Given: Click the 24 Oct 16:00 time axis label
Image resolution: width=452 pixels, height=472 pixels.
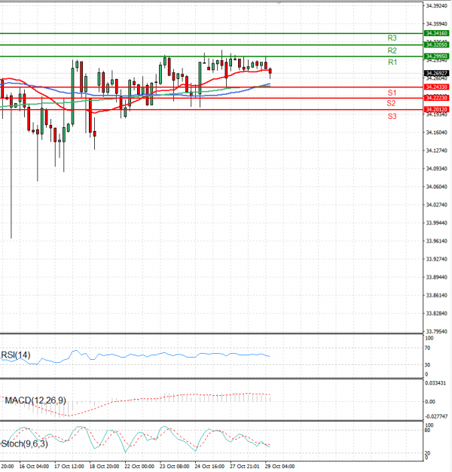Looking at the screenshot, I should tap(209, 466).
